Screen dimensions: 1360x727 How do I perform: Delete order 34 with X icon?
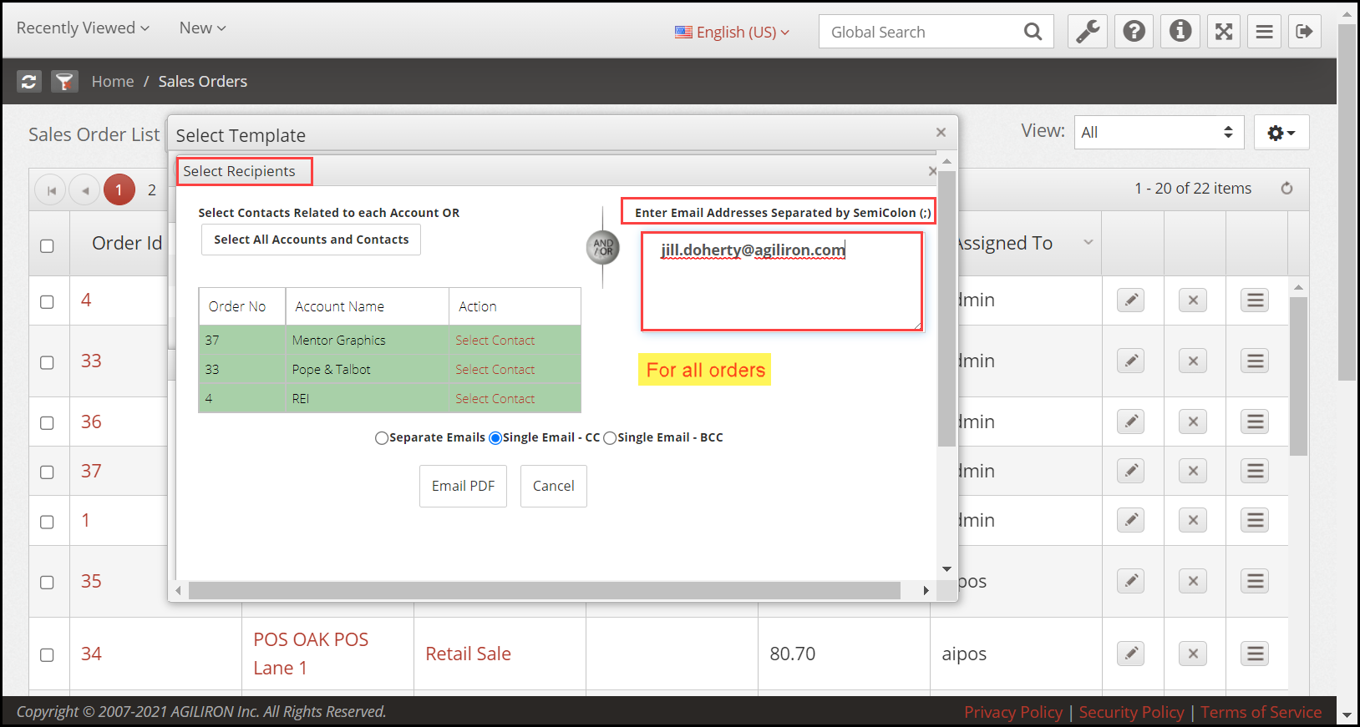(1193, 654)
